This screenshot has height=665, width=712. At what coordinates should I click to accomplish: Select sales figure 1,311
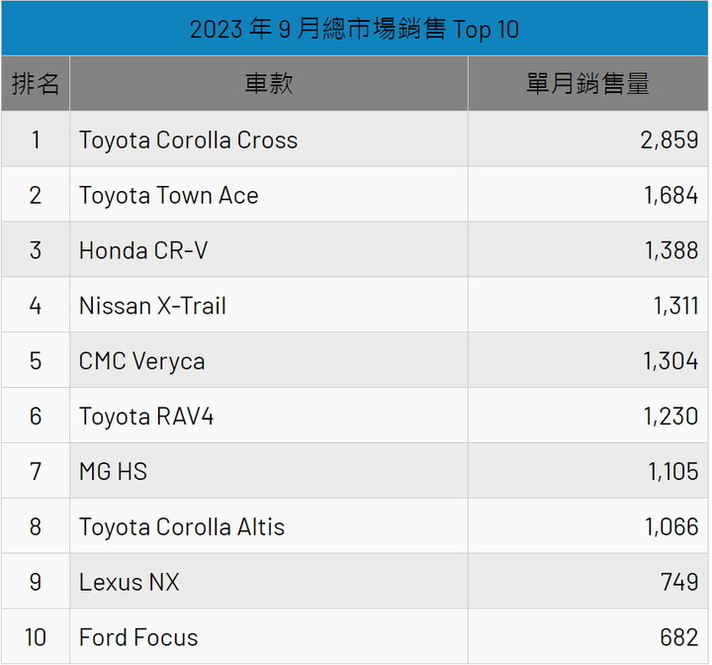[x=675, y=306]
